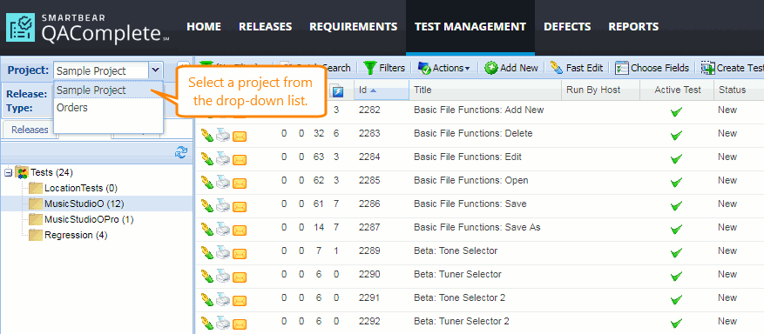Screen dimensions: 764x334
Task: Print test 2287 with printer icon
Action: click(x=223, y=230)
